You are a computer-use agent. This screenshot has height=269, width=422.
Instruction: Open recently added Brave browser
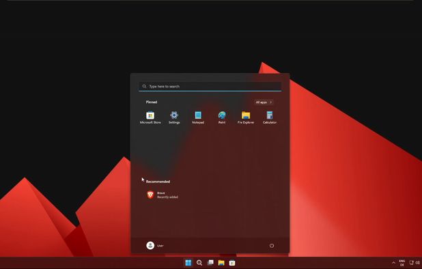[x=163, y=195]
